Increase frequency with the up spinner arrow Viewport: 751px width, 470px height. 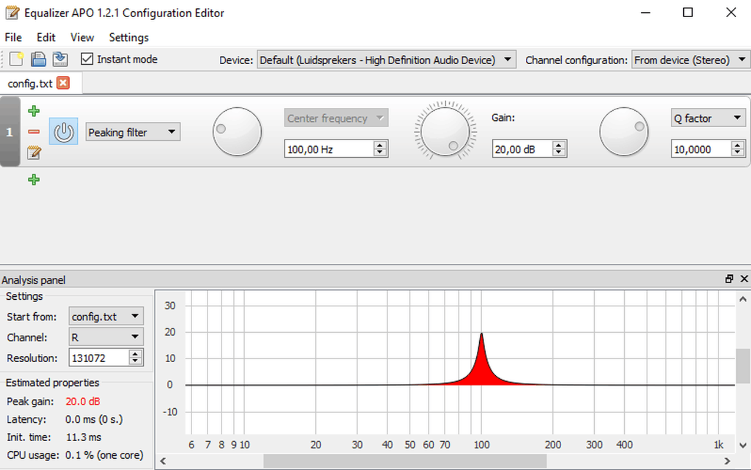(x=381, y=145)
